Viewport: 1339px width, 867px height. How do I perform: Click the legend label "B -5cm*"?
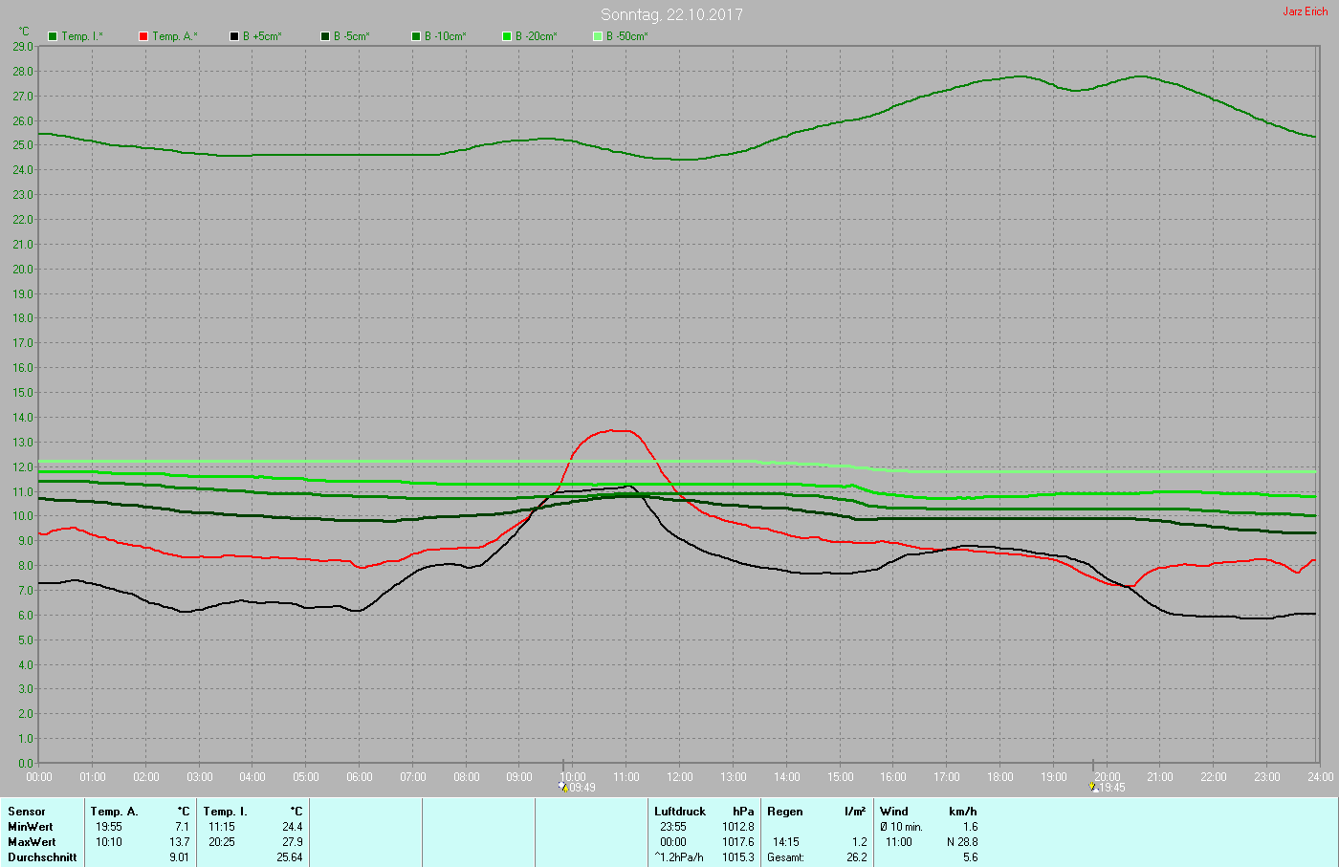[352, 36]
